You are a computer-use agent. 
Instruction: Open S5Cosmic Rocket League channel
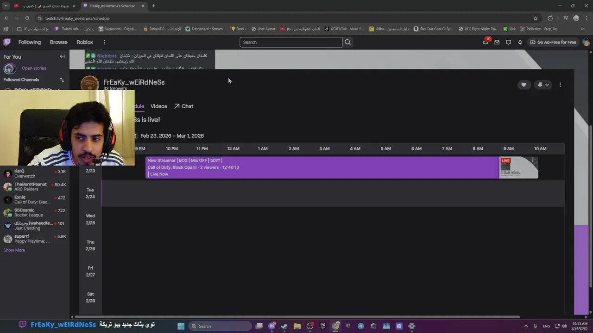tap(35, 213)
